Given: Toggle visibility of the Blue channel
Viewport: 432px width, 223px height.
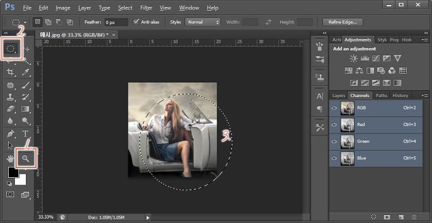Looking at the screenshot, I should pyautogui.click(x=334, y=158).
